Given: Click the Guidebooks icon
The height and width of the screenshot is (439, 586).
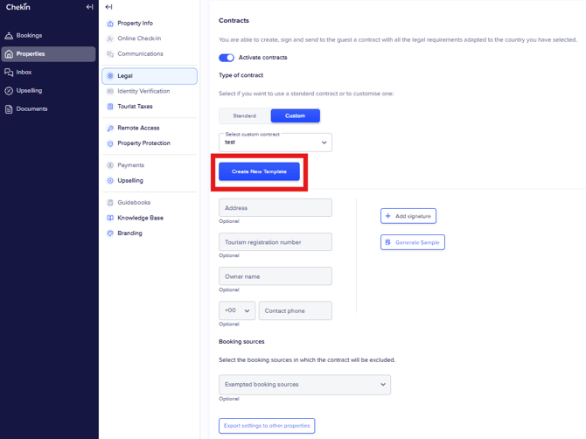Looking at the screenshot, I should pos(110,203).
